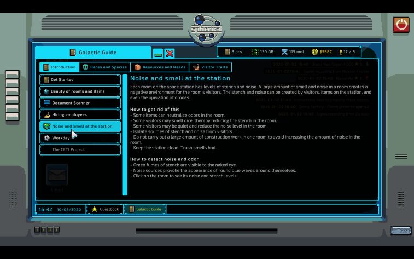Click the Email envelope desktop icon
The height and width of the screenshot is (259, 414).
click(x=57, y=175)
